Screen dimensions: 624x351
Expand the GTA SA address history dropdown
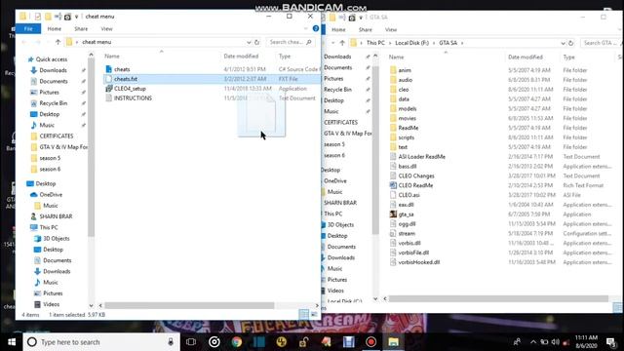563,43
